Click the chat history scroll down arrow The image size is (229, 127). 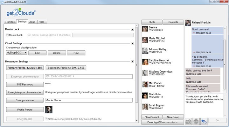(x=225, y=91)
